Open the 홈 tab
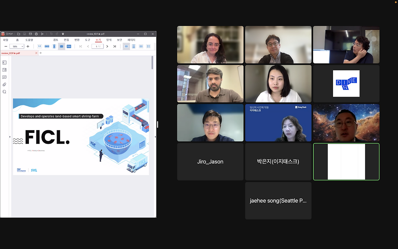This screenshot has width=398, height=249. (x=17, y=40)
